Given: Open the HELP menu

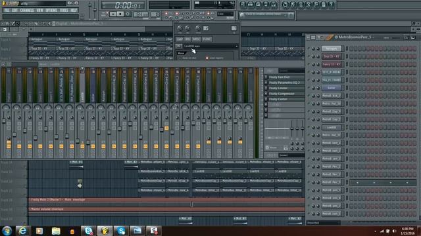Looking at the screenshot, I should (74, 10).
